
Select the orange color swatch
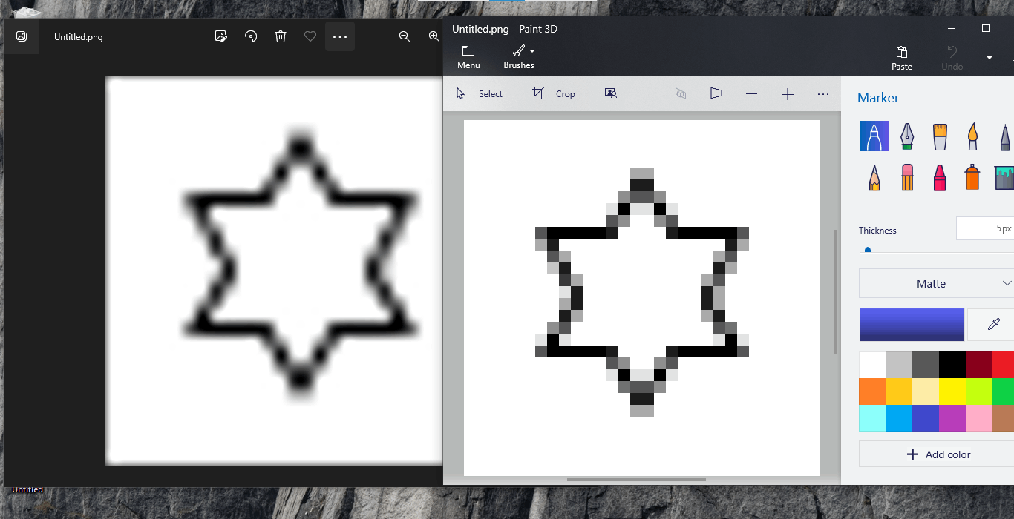872,391
